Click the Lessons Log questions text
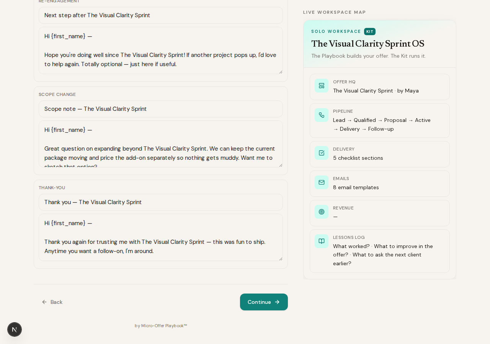This screenshot has width=490, height=344. (383, 255)
